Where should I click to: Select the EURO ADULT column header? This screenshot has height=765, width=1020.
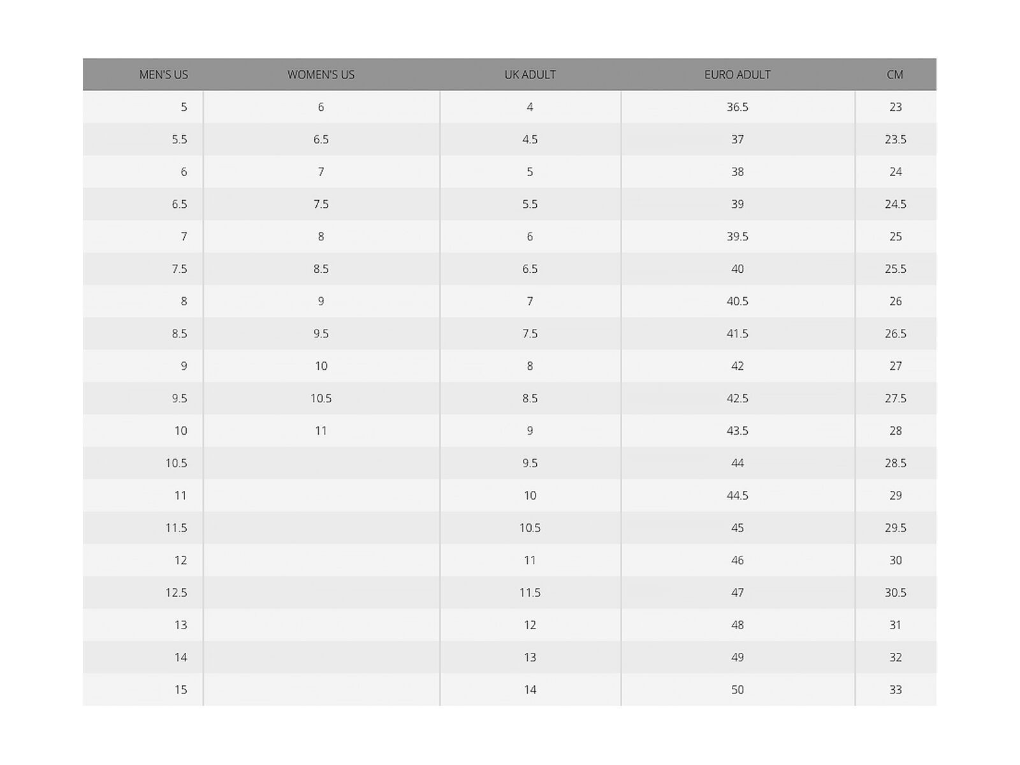pyautogui.click(x=737, y=75)
